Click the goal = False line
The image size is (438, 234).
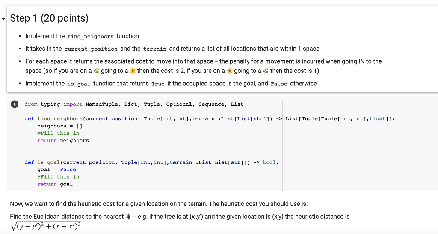(x=57, y=170)
